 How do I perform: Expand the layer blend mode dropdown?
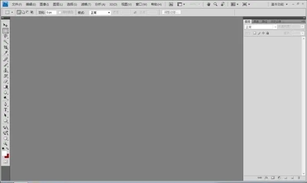point(260,27)
